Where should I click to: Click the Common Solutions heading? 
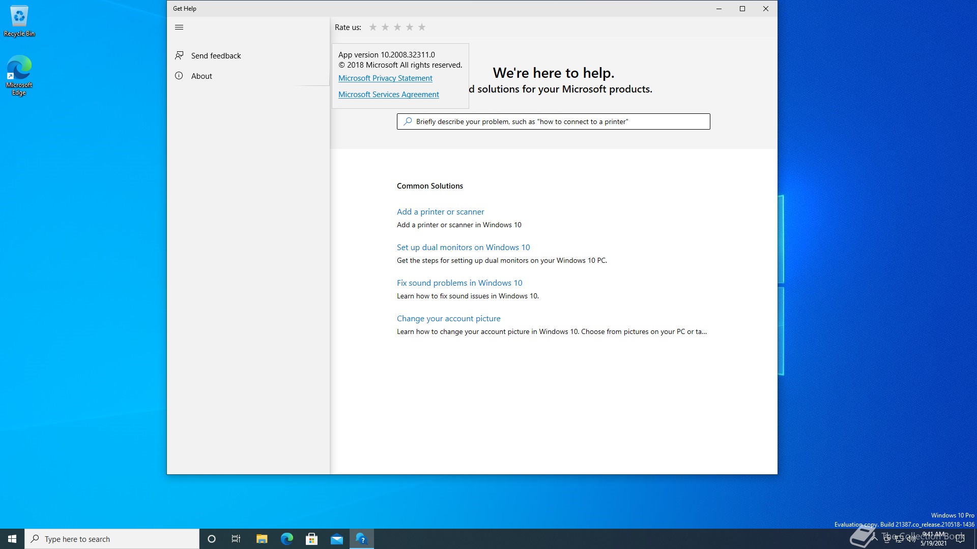[x=429, y=186]
